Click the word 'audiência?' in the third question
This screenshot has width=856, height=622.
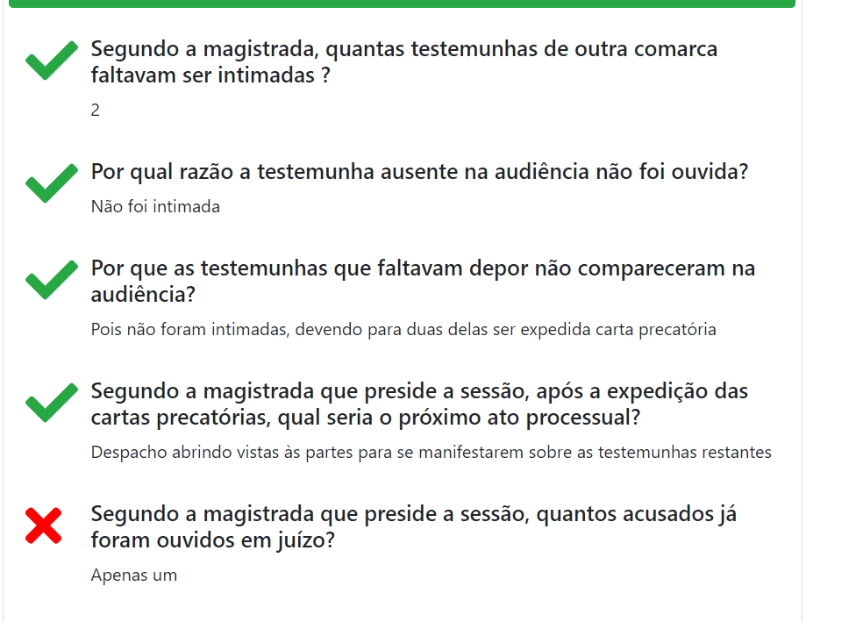(143, 295)
